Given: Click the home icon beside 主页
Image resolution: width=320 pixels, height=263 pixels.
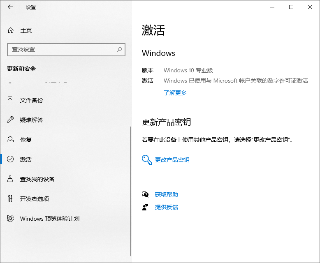Looking at the screenshot, I should [x=11, y=30].
